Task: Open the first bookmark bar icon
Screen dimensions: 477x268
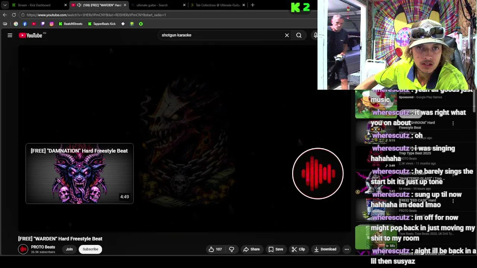Action: click(x=5, y=24)
